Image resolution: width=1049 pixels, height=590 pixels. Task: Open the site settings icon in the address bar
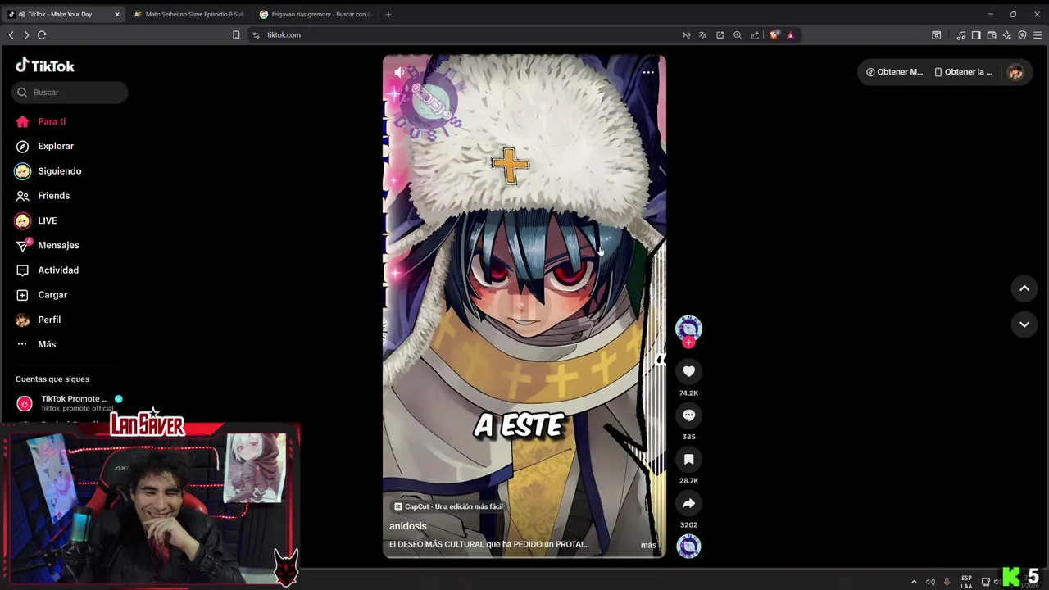coord(256,35)
